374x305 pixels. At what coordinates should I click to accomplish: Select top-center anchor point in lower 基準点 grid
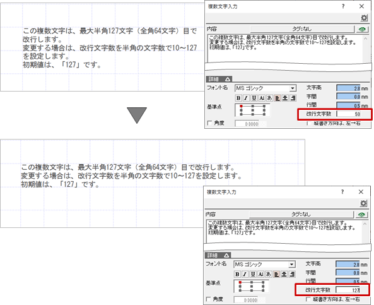coord(252,282)
